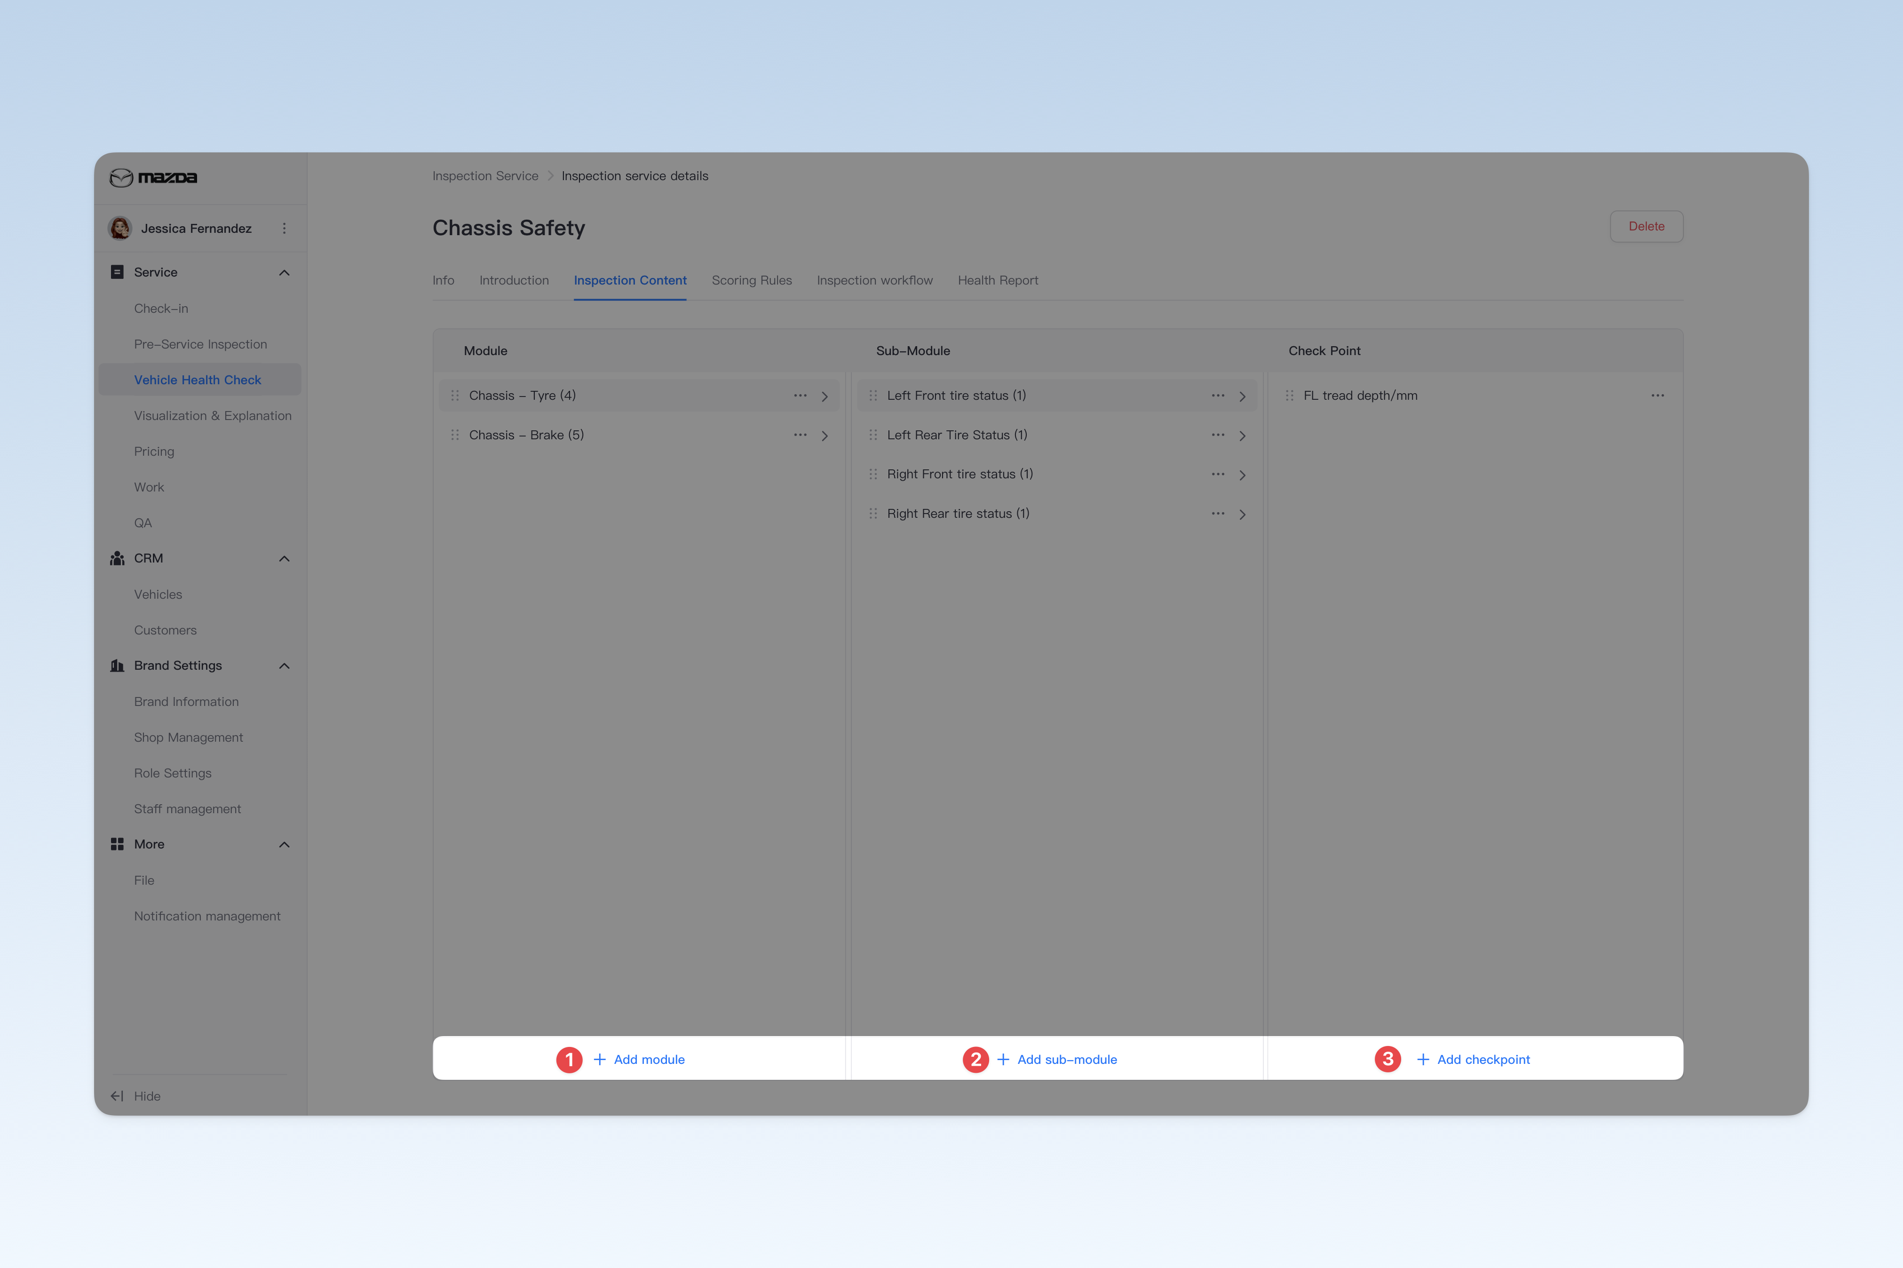Screen dimensions: 1903x1268
Task: Collapse the CRM section chevron
Action: [x=284, y=559]
